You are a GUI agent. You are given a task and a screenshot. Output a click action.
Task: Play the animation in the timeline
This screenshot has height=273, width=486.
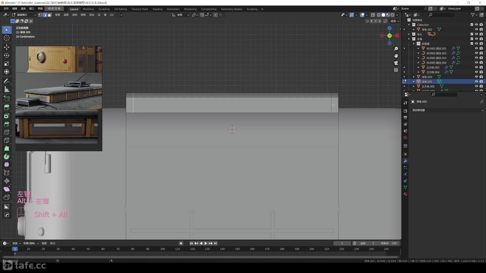[206, 243]
